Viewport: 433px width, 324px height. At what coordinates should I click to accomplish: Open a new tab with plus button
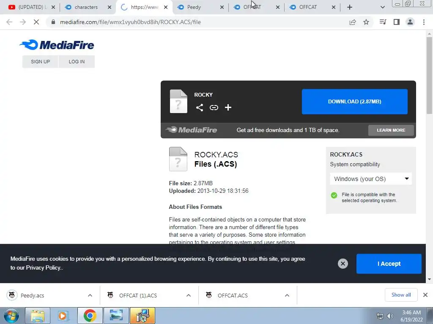click(350, 7)
